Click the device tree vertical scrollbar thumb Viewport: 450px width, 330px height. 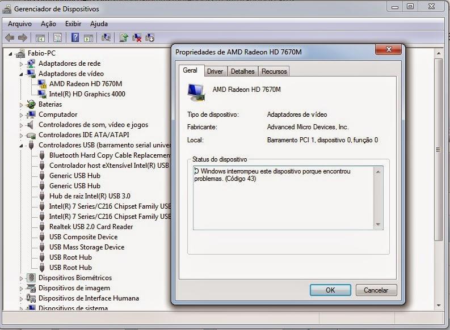pos(438,149)
